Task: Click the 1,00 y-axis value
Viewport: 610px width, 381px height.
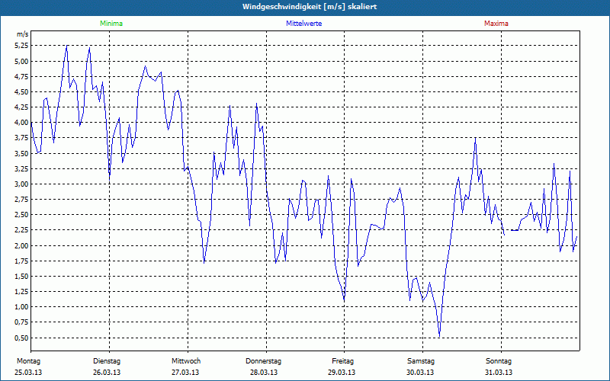Action: tap(23, 307)
